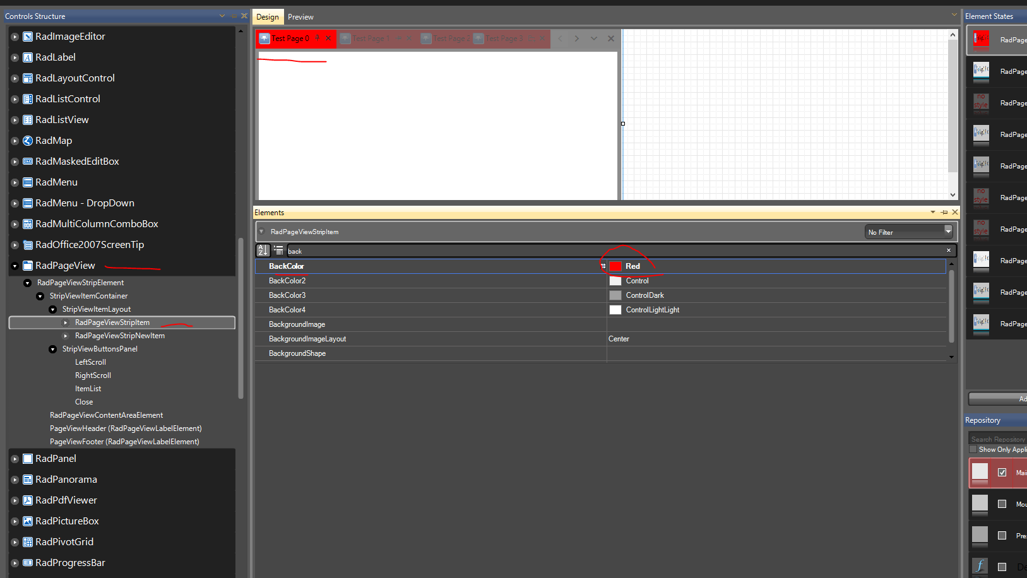
Task: Close the Controls Structure panel
Action: (244, 16)
